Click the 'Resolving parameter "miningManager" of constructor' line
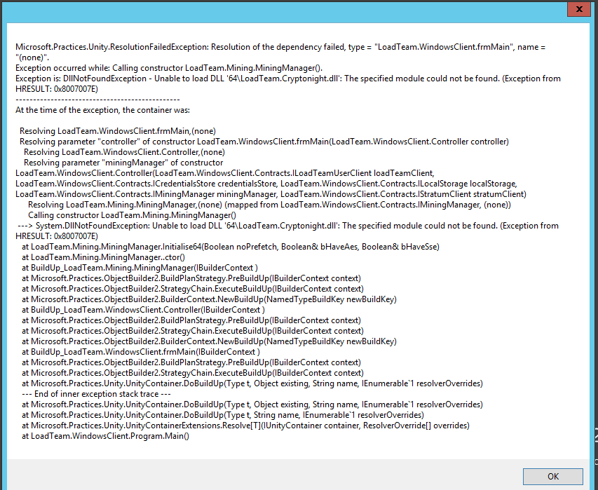The height and width of the screenshot is (490, 598). (x=123, y=163)
